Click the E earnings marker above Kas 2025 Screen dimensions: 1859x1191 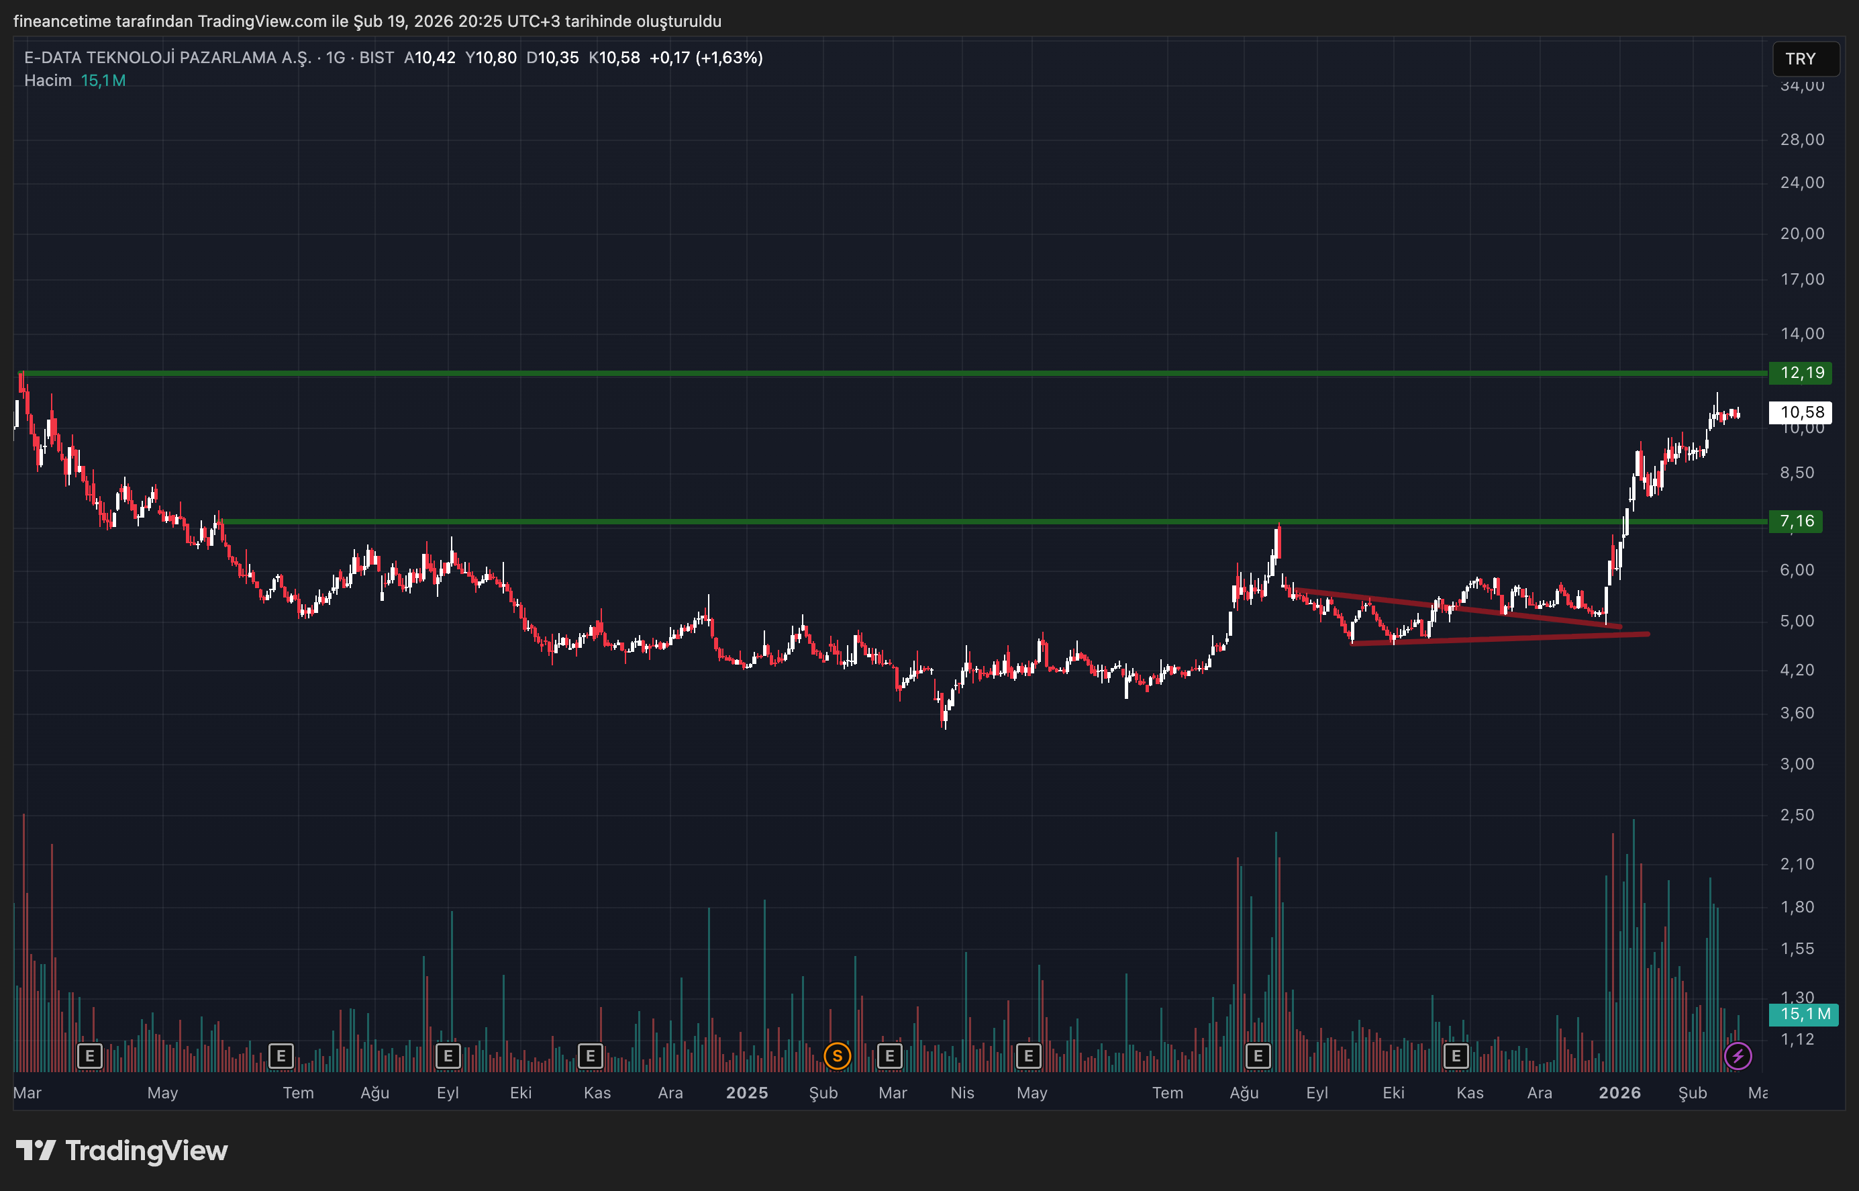(1456, 1055)
